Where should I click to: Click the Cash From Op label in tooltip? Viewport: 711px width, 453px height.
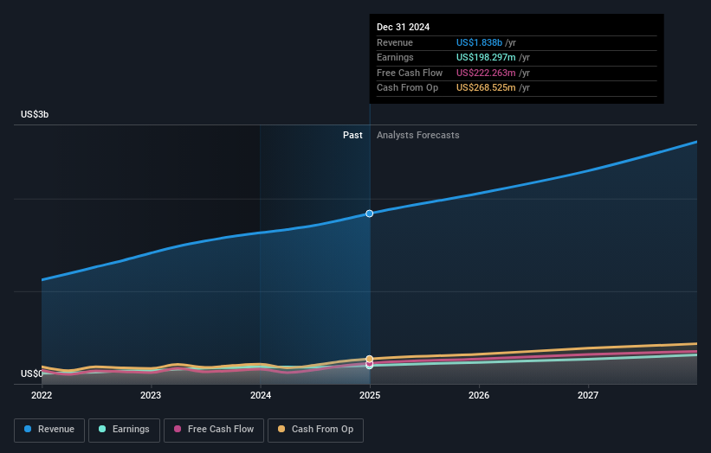407,88
